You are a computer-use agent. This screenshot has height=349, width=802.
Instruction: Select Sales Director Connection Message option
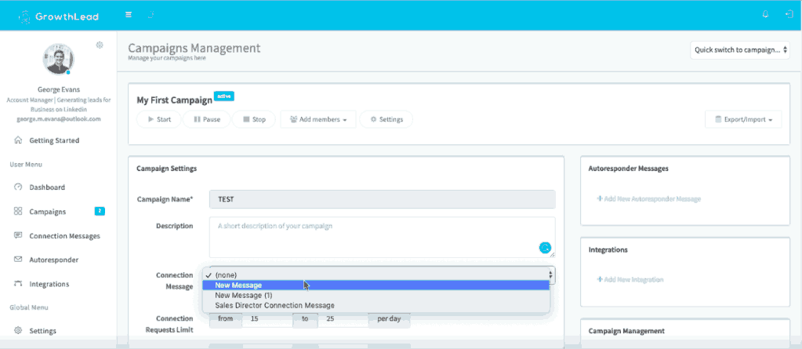click(x=376, y=306)
